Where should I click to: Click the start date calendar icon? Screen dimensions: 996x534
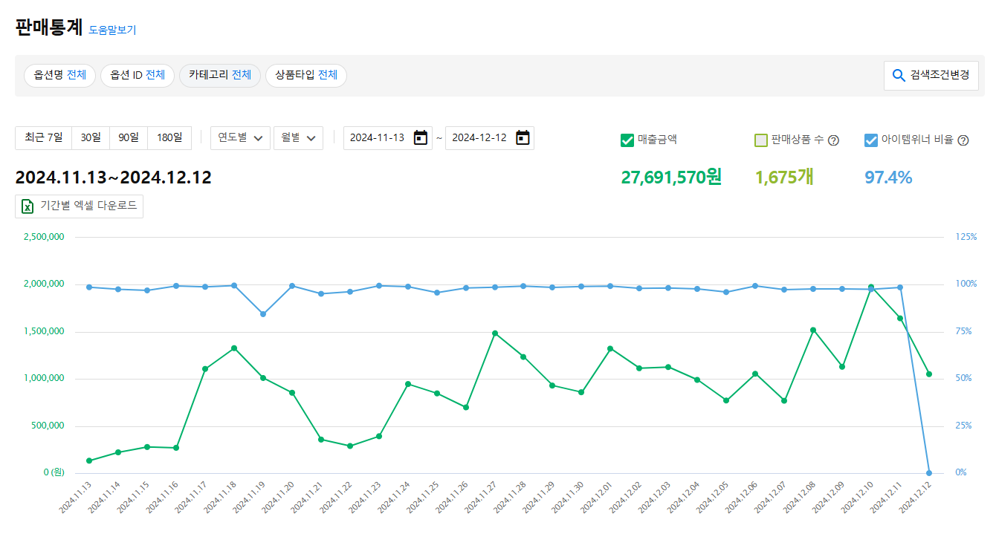(x=420, y=138)
